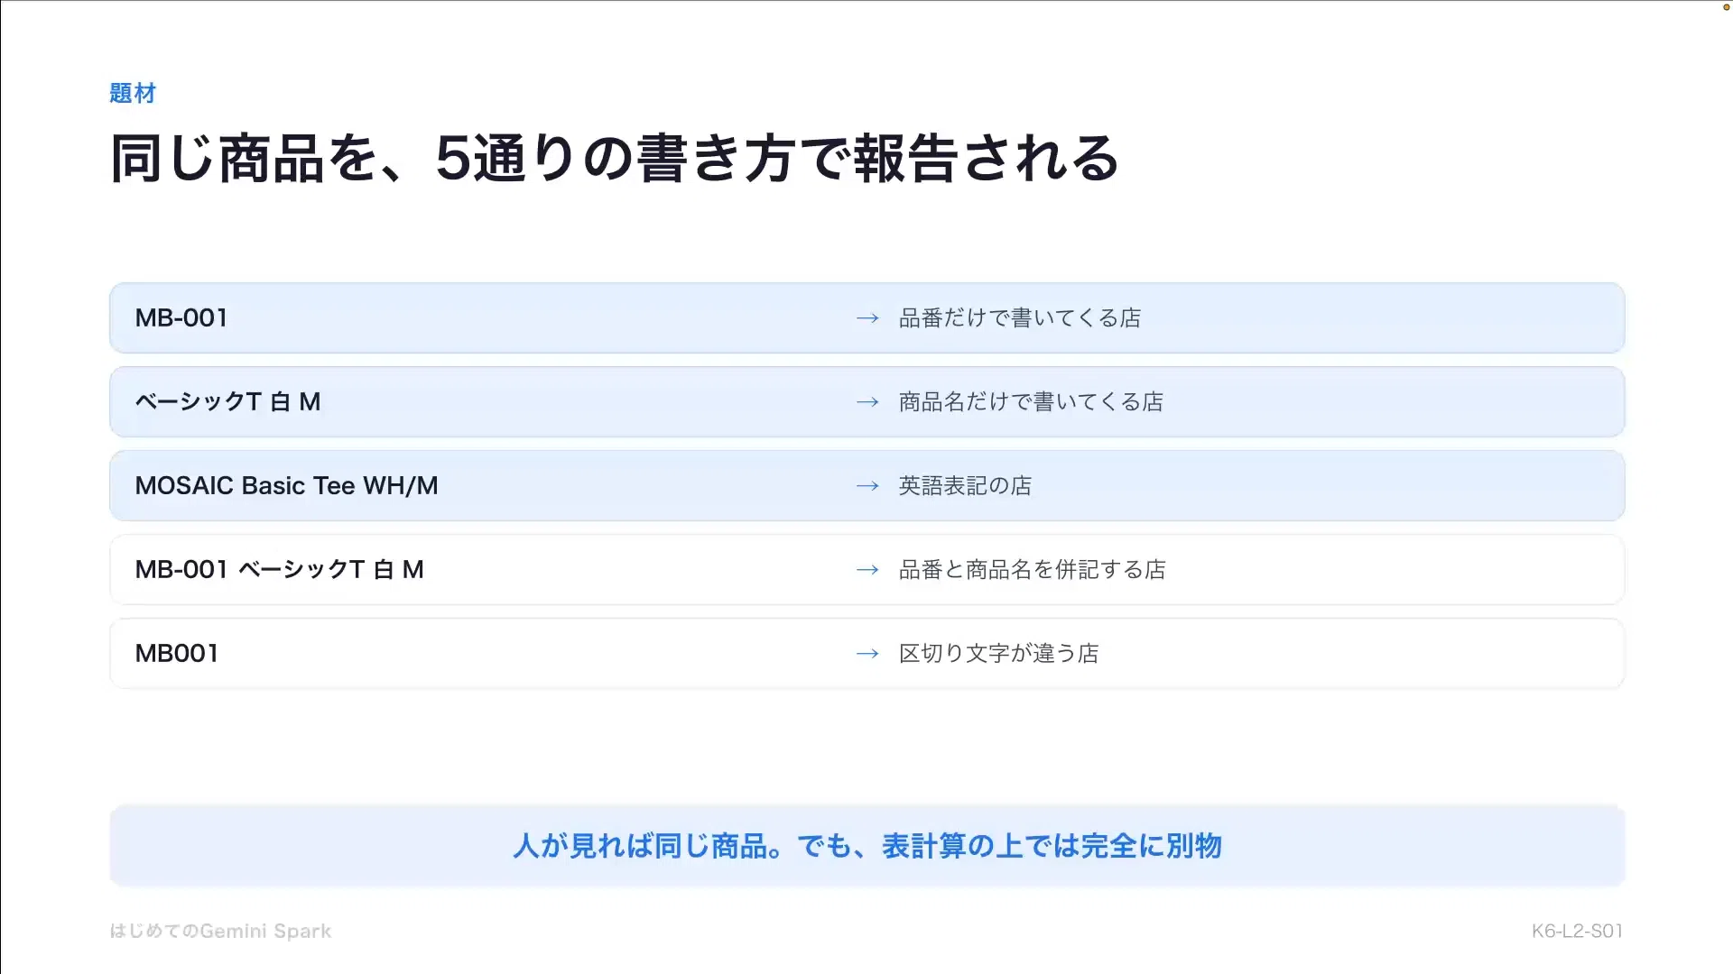Select the MB-001 row text
The height and width of the screenshot is (974, 1733).
tap(181, 318)
